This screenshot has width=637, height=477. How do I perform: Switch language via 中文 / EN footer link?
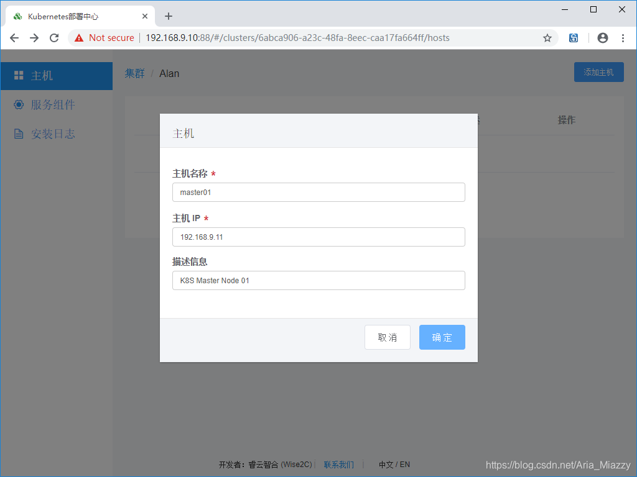pos(394,465)
